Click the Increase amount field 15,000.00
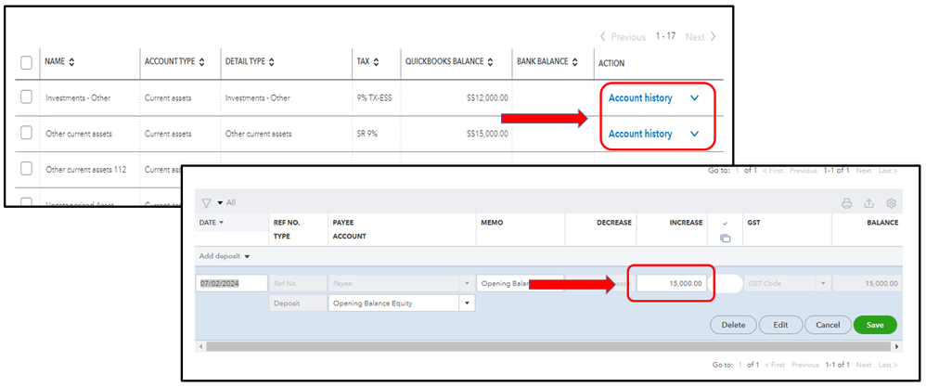The width and height of the screenshot is (926, 387). (x=671, y=284)
